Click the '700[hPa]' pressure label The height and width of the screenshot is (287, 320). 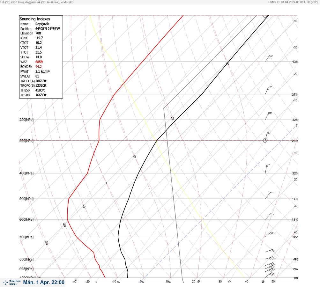26,237
